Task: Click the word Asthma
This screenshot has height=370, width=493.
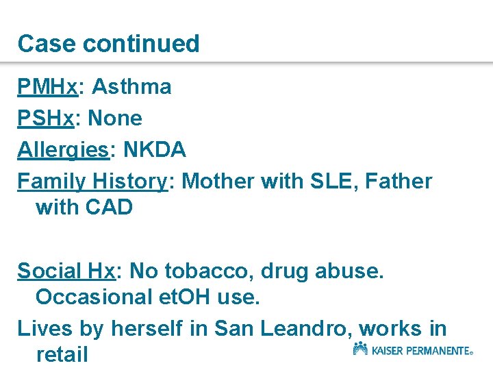Action: coord(131,87)
